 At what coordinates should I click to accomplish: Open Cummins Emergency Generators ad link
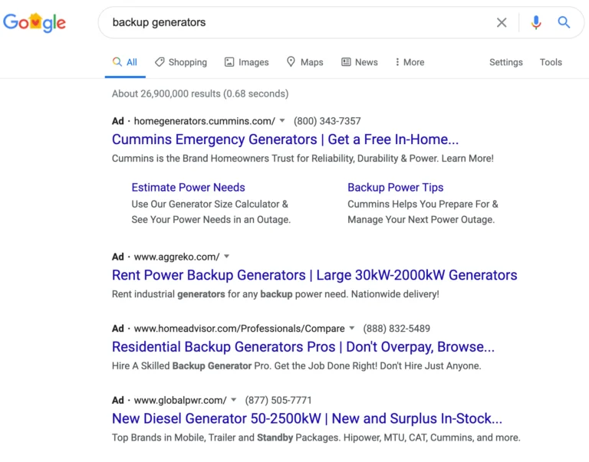point(285,139)
